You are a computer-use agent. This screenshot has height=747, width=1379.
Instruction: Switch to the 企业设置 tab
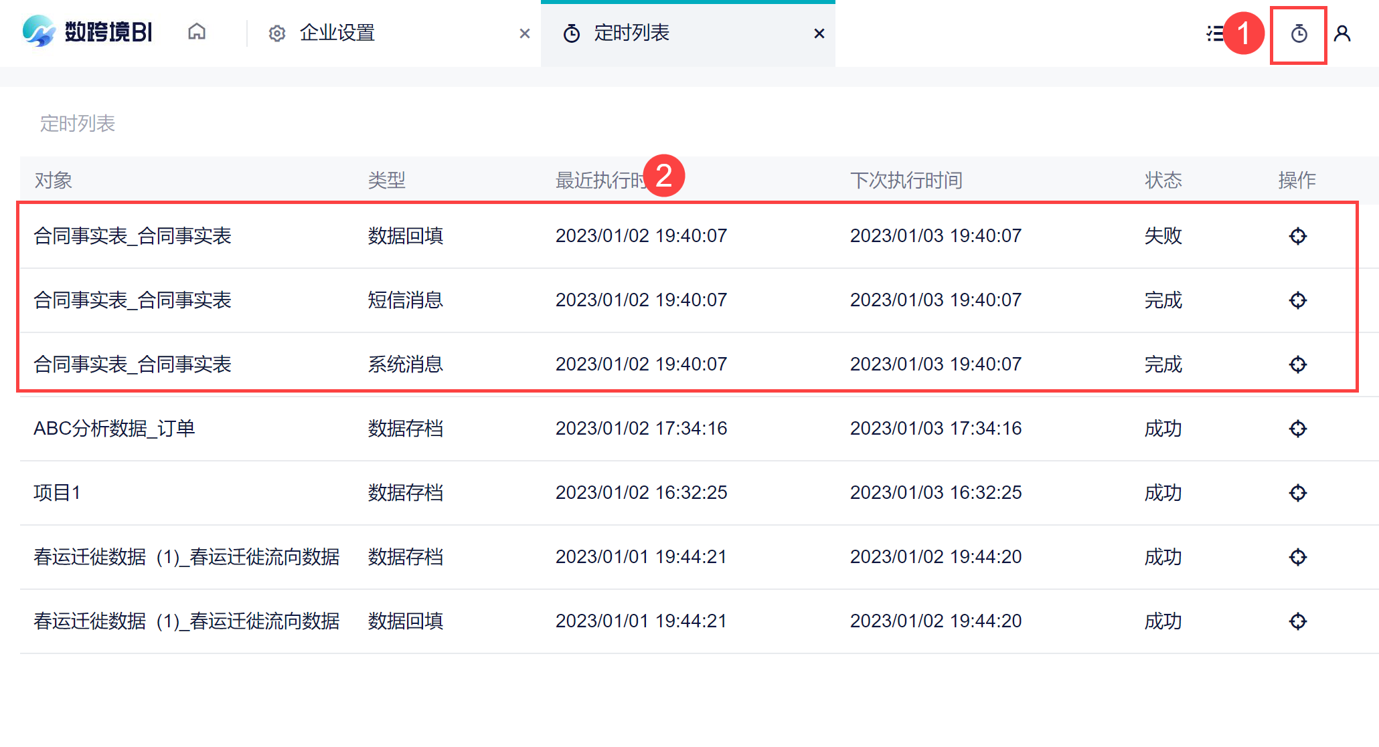337,33
